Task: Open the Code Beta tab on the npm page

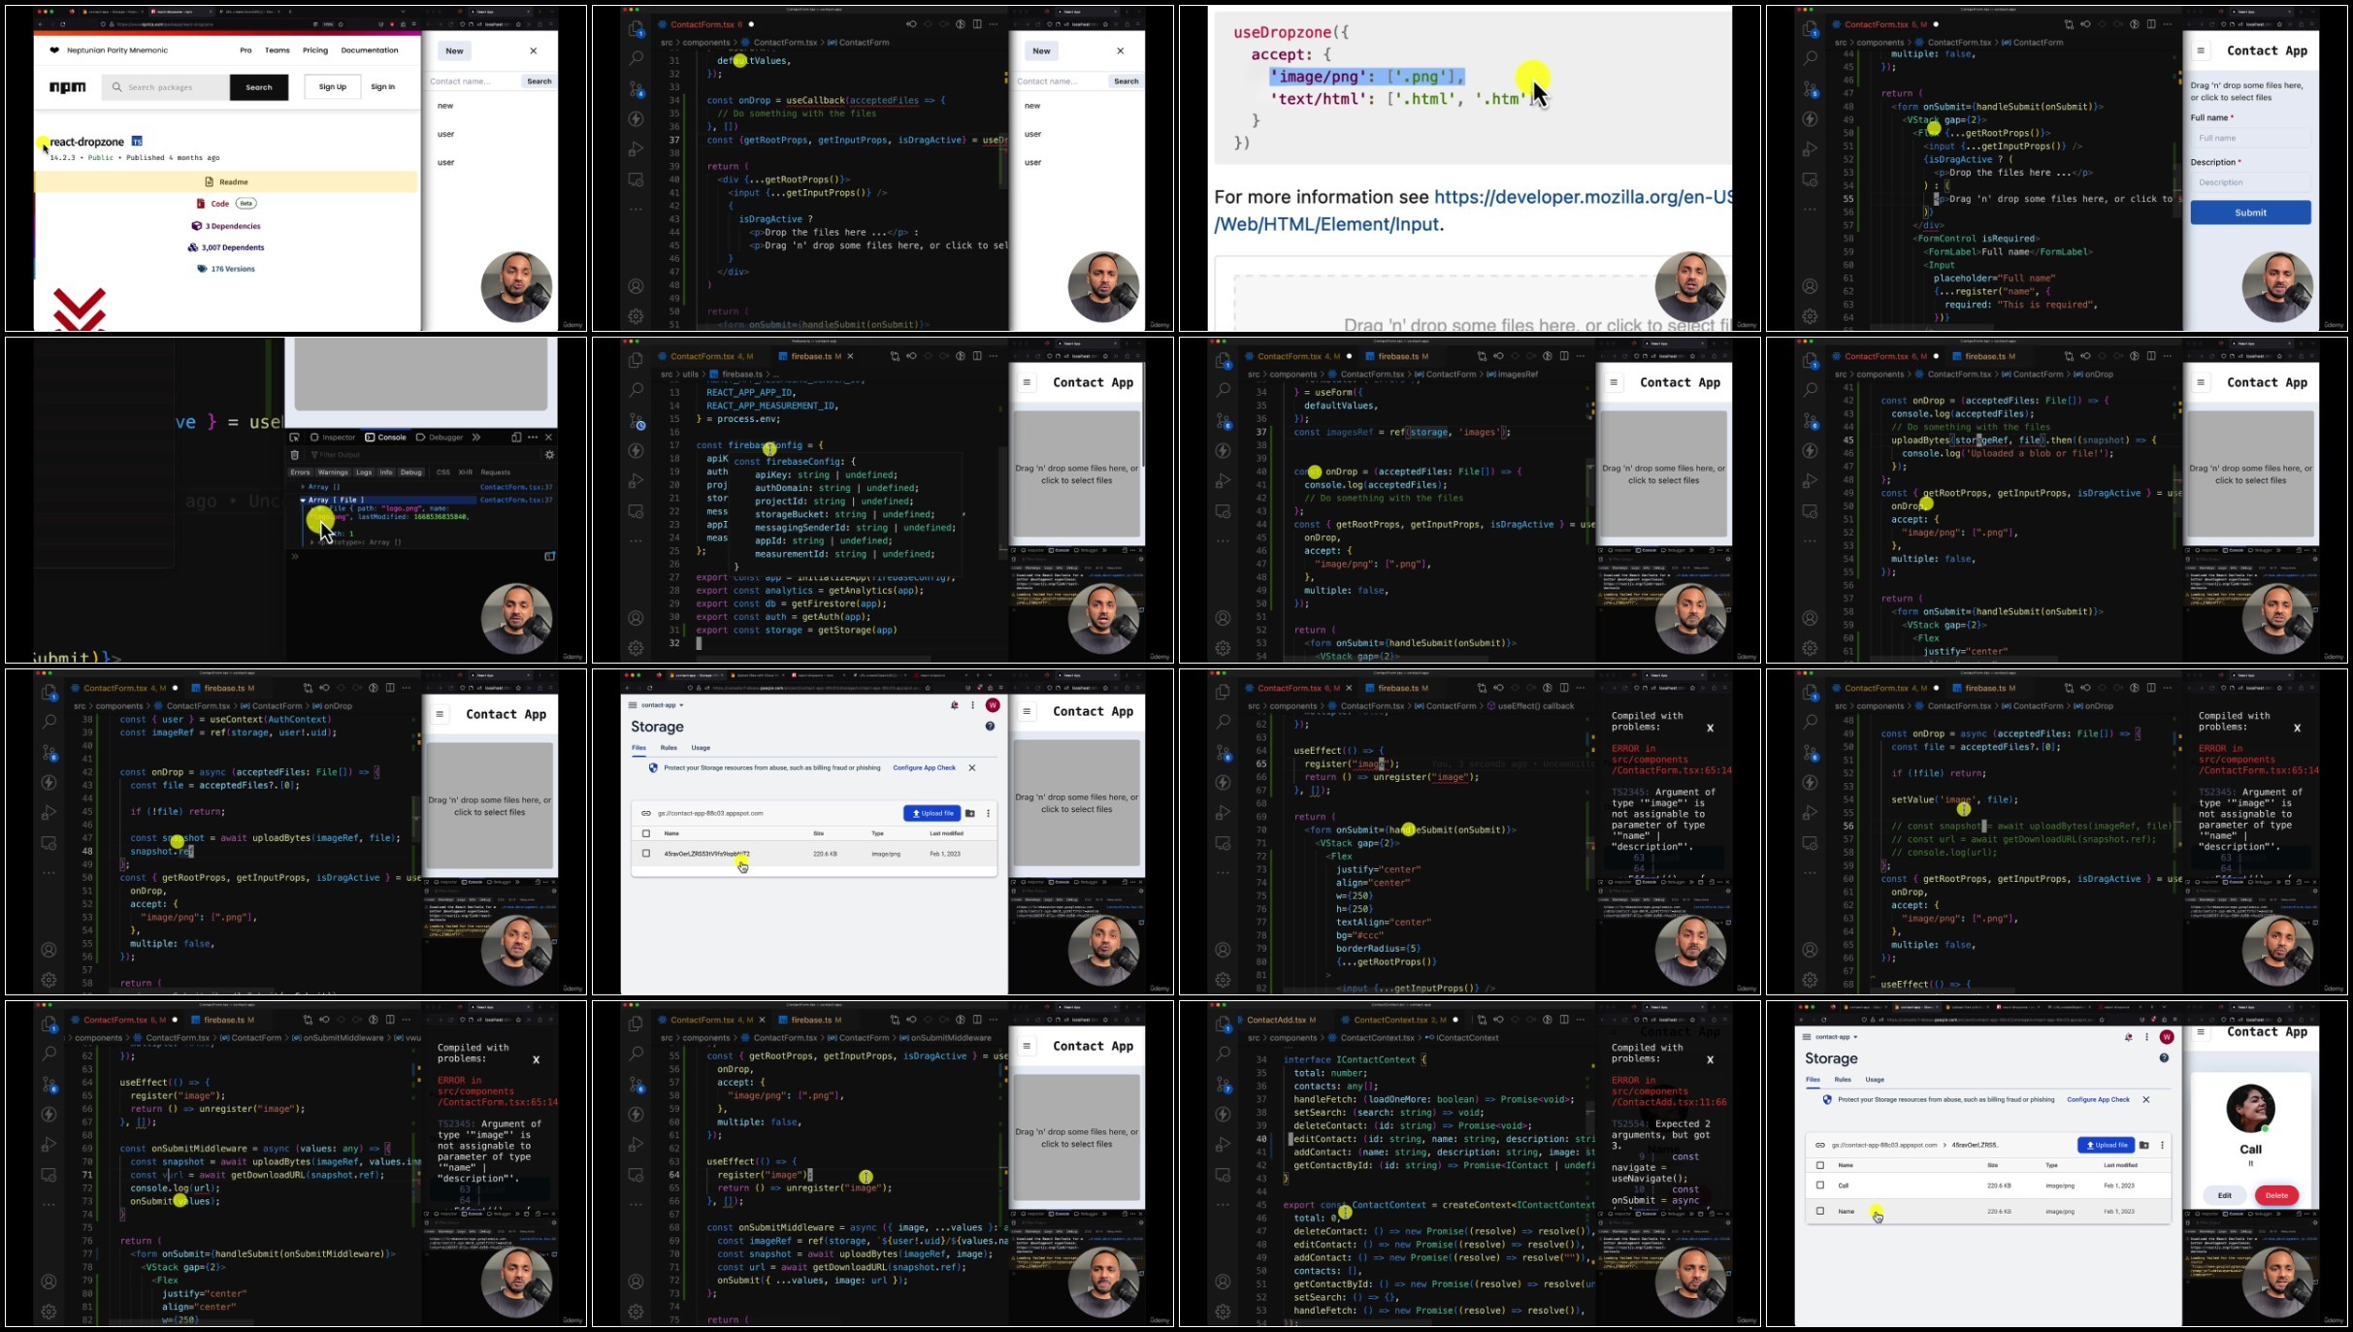Action: (x=226, y=204)
